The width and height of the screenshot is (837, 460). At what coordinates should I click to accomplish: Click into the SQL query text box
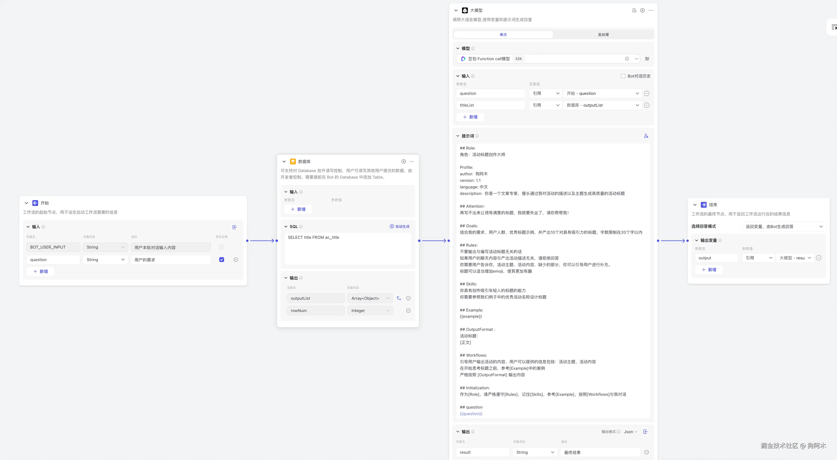[x=348, y=249]
